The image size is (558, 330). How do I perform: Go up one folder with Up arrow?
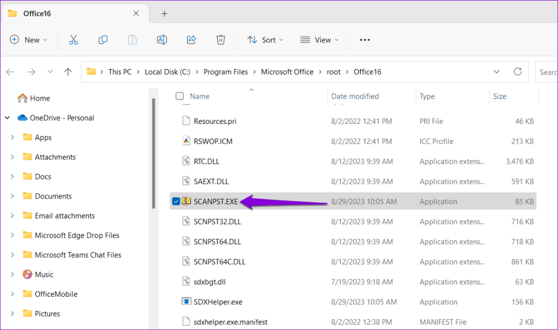tap(68, 72)
